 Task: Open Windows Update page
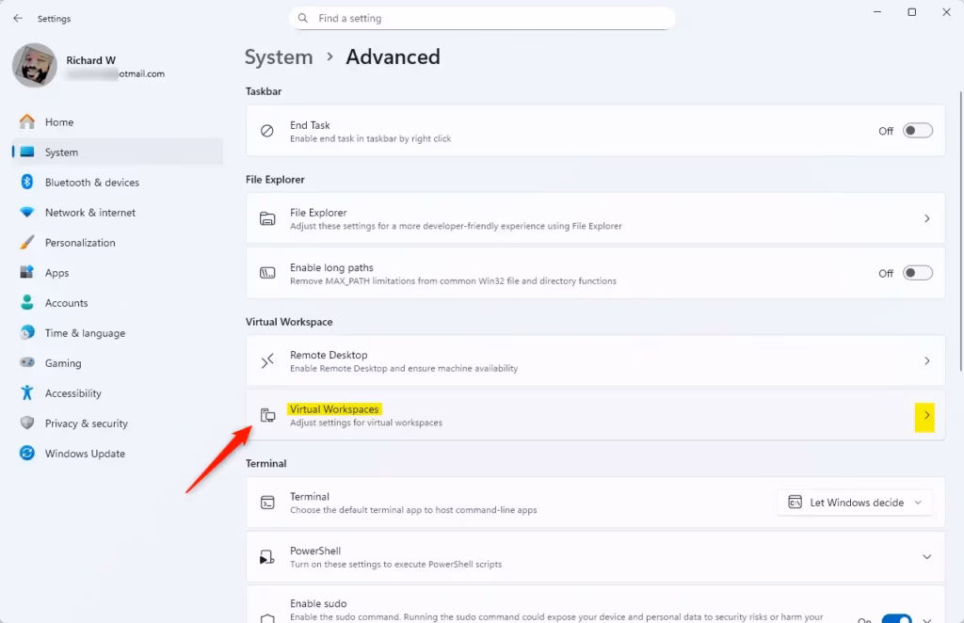coord(118,453)
